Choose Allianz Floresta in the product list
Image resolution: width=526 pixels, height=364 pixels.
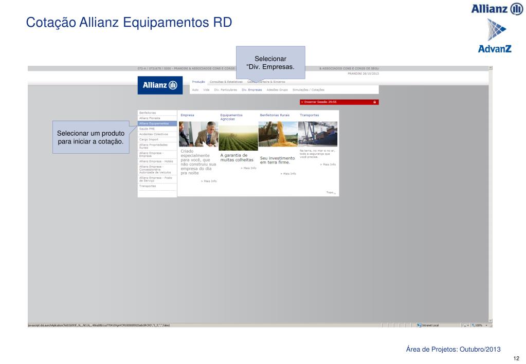(x=157, y=118)
